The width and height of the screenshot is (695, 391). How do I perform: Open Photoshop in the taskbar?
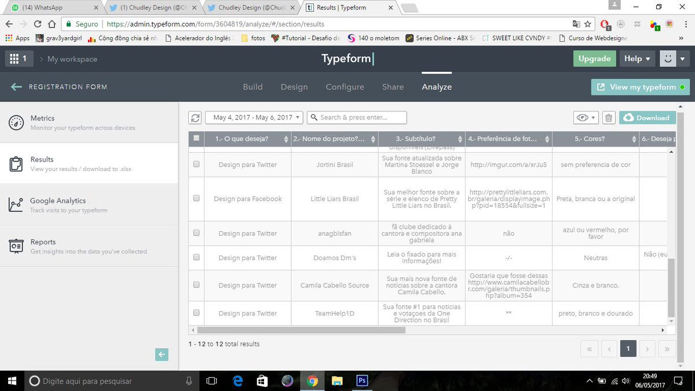(x=362, y=381)
